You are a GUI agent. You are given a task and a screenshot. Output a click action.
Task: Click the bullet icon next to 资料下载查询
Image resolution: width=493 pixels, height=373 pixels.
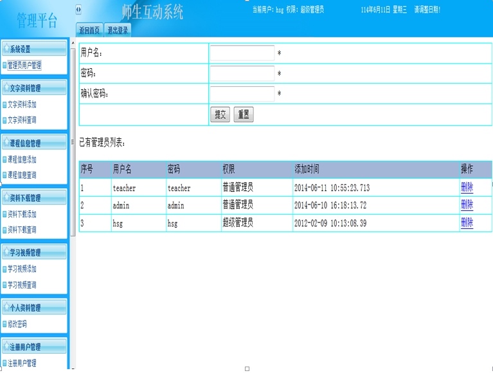coord(4,230)
